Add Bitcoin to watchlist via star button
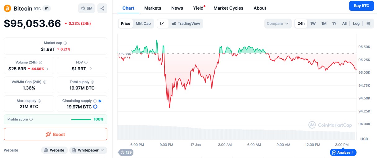 [x=87, y=8]
